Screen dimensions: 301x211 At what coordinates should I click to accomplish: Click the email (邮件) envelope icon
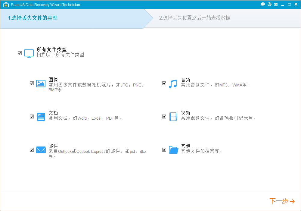pyautogui.click(x=41, y=150)
